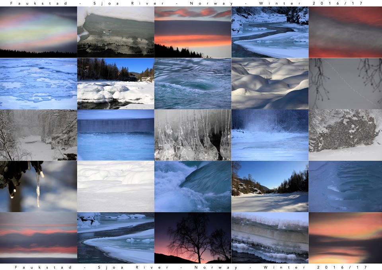
Task: Click 'Winter 2016/17' in the footer caption
Action: pyautogui.click(x=315, y=267)
